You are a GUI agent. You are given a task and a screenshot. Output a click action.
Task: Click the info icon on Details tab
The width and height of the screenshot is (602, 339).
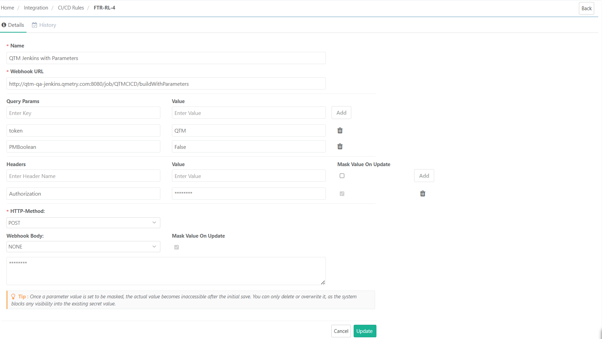pos(4,25)
